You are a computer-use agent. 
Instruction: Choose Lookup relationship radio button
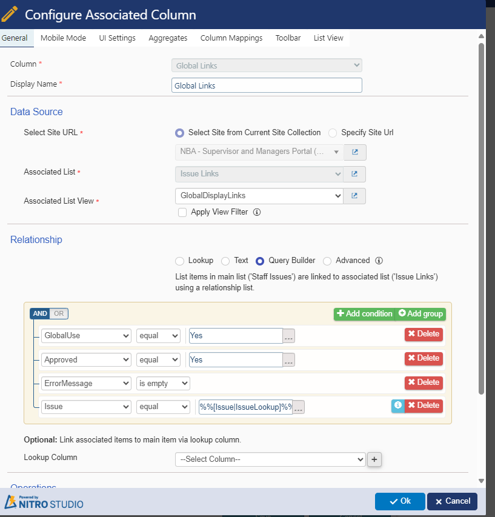click(x=179, y=261)
